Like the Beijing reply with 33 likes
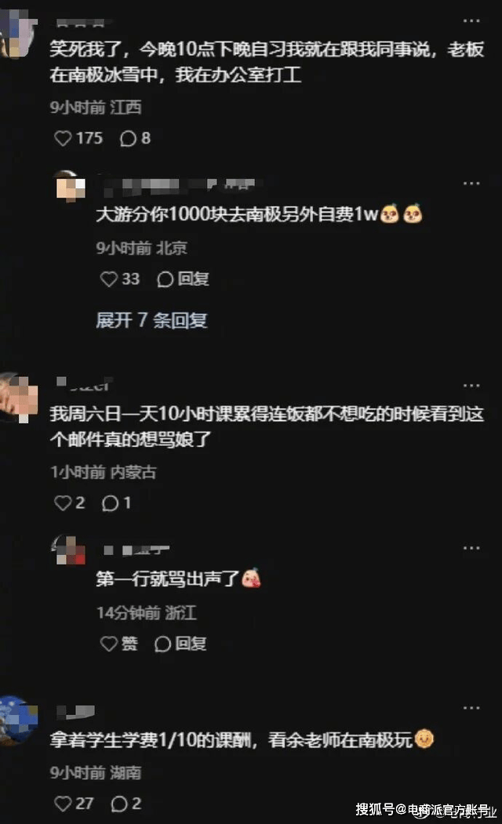Screen dimensions: 502x824 (x=120, y=278)
